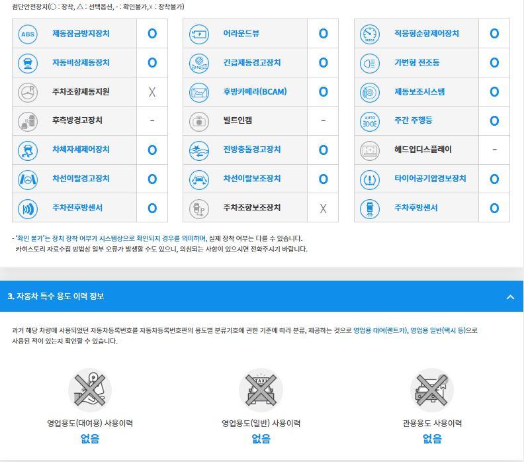
Task: Click the 주간 주행등 AUTO icon
Action: 370,120
